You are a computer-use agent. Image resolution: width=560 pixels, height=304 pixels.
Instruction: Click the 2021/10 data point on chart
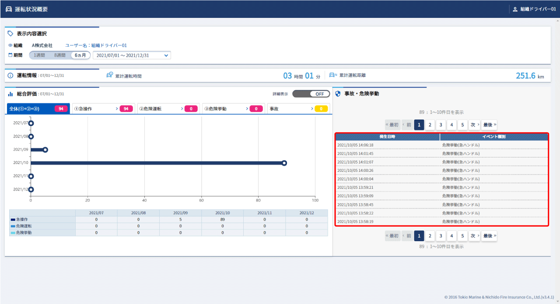coord(284,163)
